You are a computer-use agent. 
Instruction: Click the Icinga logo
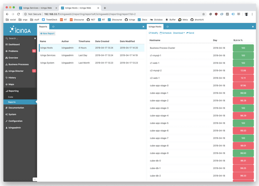[20, 30]
